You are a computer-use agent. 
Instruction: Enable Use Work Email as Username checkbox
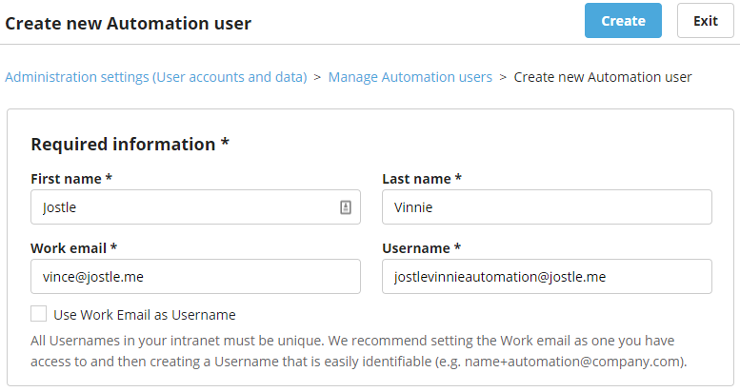pyautogui.click(x=39, y=314)
